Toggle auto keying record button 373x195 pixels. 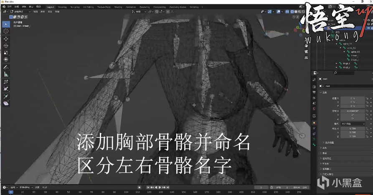[x=140, y=187]
